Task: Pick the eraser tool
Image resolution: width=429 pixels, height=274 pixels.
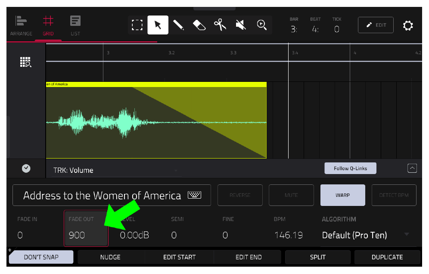Action: click(199, 25)
